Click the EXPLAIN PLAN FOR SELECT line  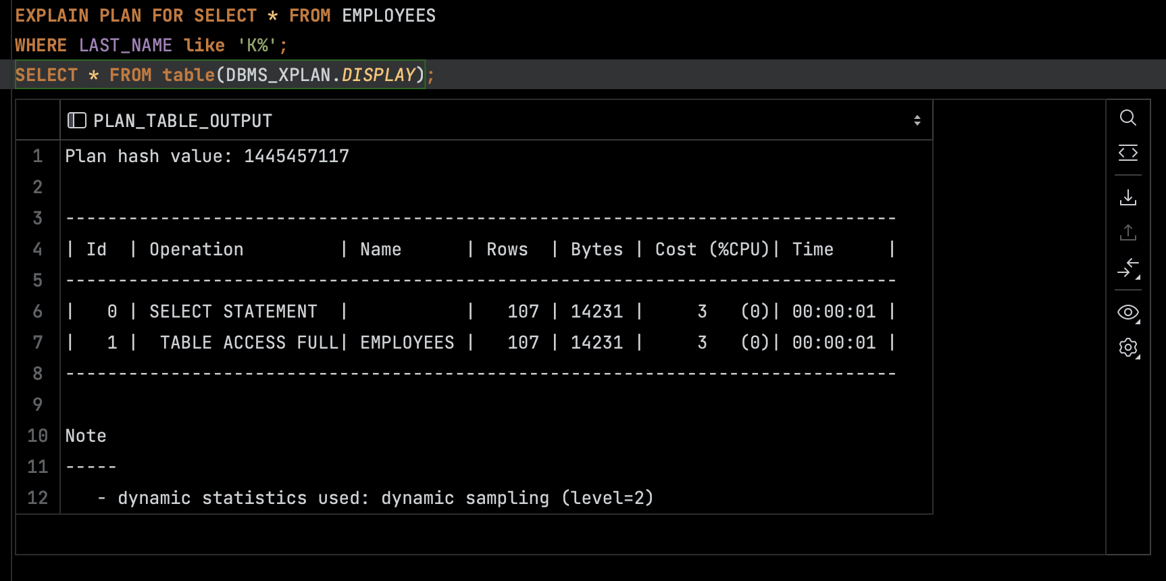[x=226, y=16]
